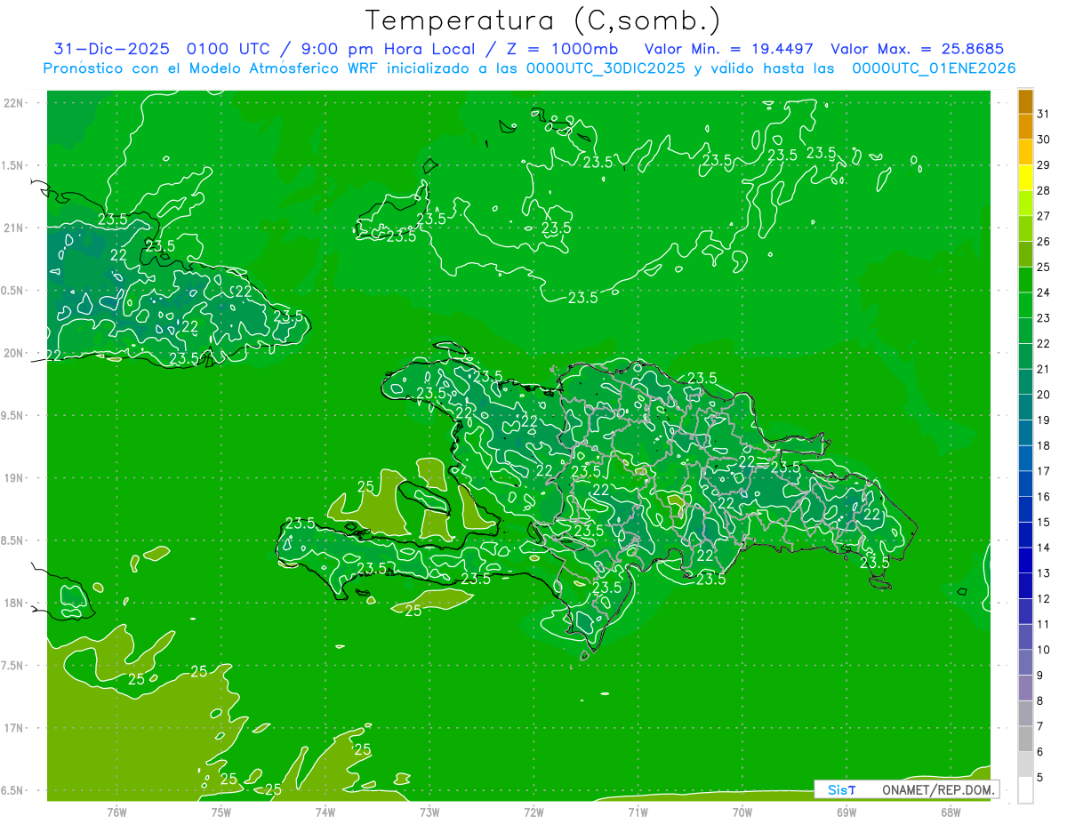This screenshot has width=1067, height=824.
Task: Click the "0000UTC_30DIC2025" initialization text
Action: pos(606,68)
